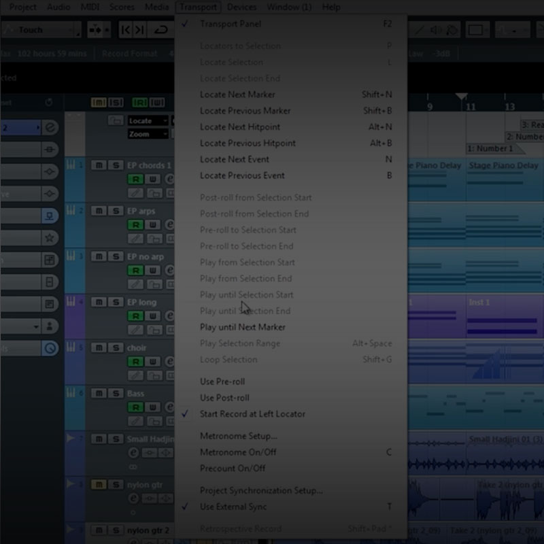Toggle Transport Panel menu entry
Image resolution: width=544 pixels, height=544 pixels.
291,24
